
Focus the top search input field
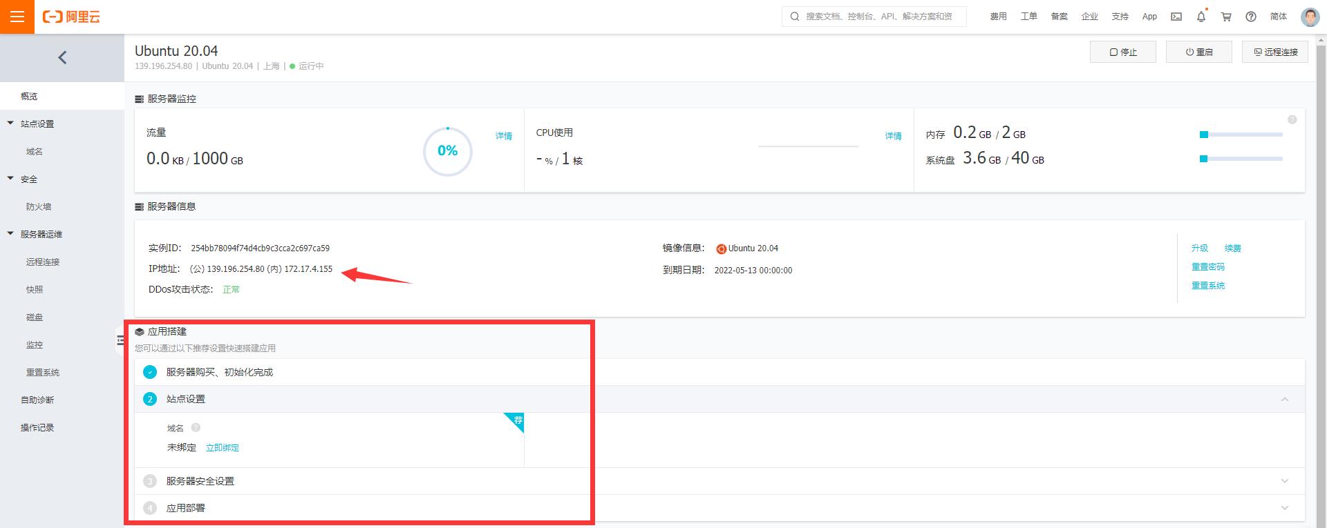874,16
